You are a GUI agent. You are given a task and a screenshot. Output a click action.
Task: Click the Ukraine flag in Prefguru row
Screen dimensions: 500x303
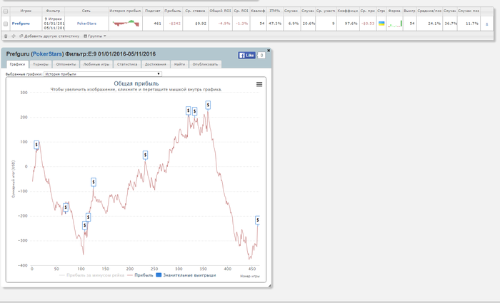[381, 24]
